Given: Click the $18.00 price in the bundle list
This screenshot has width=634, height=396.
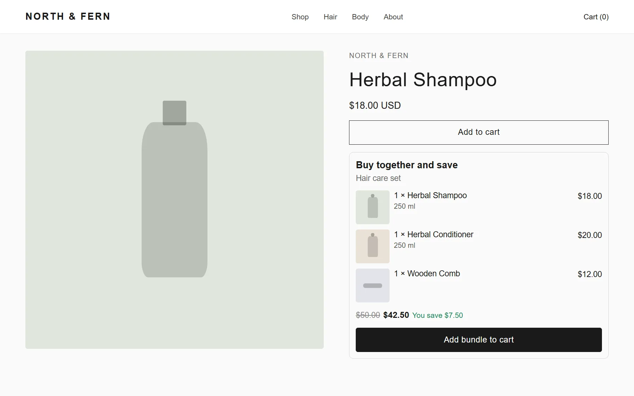Looking at the screenshot, I should click(590, 196).
